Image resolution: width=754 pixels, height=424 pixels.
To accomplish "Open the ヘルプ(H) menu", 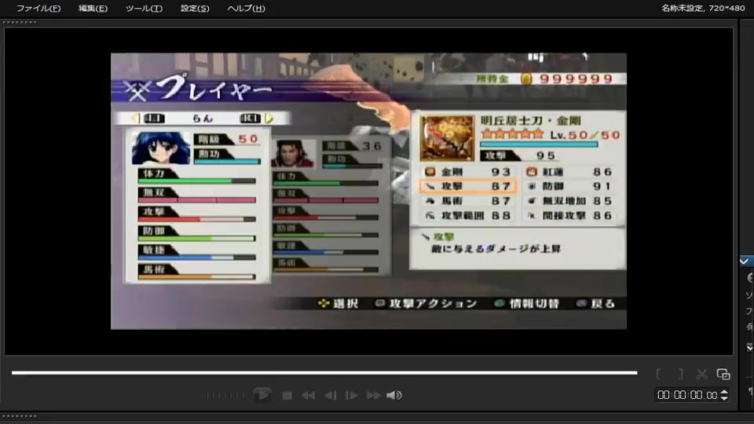I will (x=246, y=8).
